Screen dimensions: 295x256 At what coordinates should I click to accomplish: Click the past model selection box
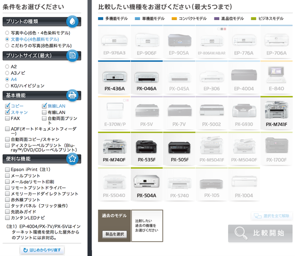pos(147,226)
